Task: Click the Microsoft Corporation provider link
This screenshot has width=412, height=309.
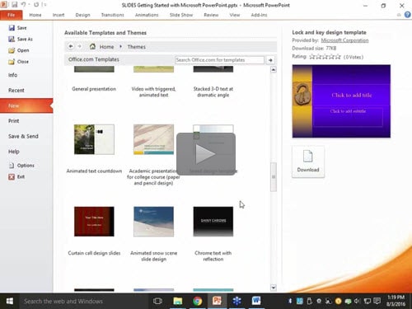Action: point(344,40)
